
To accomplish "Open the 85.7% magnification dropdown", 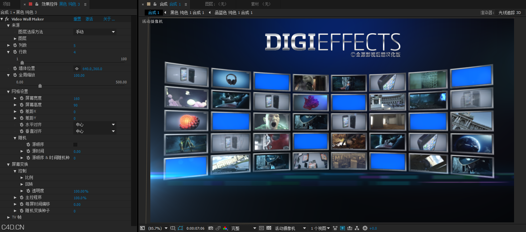I will point(158,228).
